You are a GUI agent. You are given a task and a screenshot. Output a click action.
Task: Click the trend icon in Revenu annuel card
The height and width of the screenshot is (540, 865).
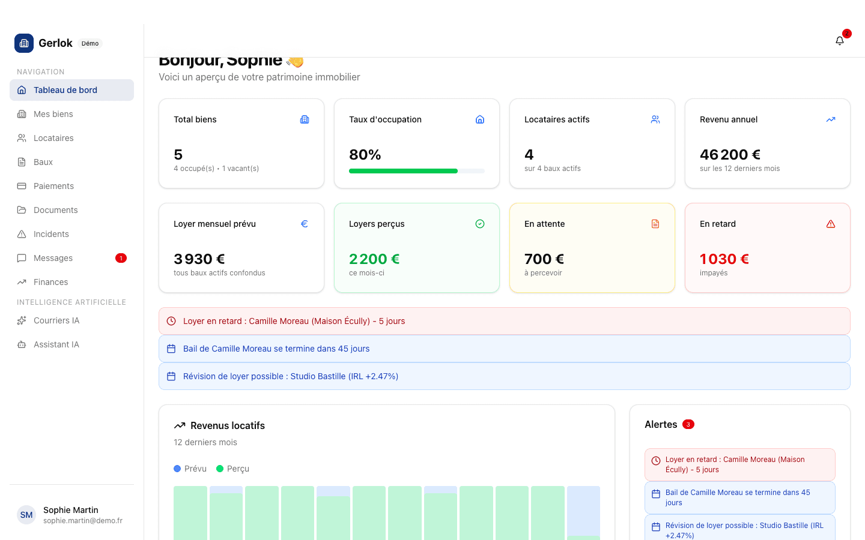click(x=831, y=119)
